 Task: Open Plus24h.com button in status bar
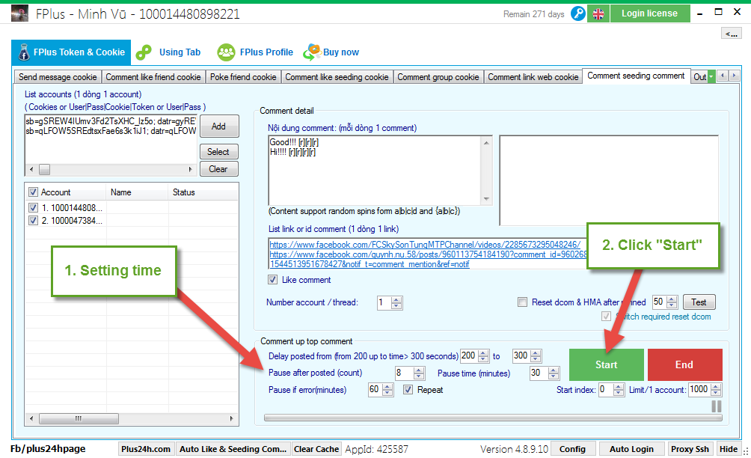(x=146, y=449)
